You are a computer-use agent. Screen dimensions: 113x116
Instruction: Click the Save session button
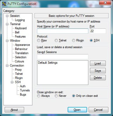pos(98,71)
